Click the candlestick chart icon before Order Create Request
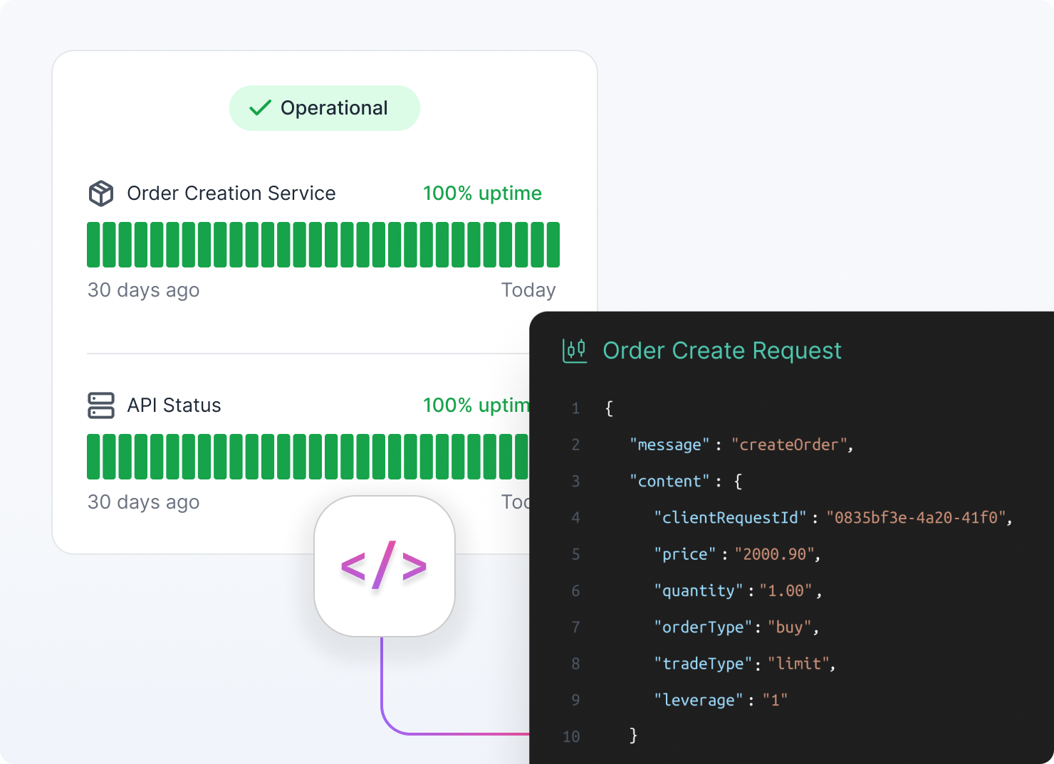This screenshot has width=1054, height=764. pos(575,350)
